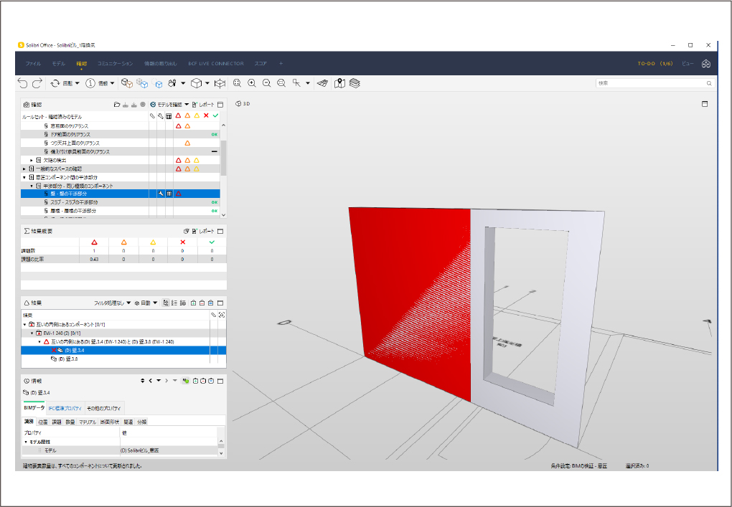Click the wrench icon in the selected rule row
Viewport: 732px width, 507px height.
pos(161,194)
